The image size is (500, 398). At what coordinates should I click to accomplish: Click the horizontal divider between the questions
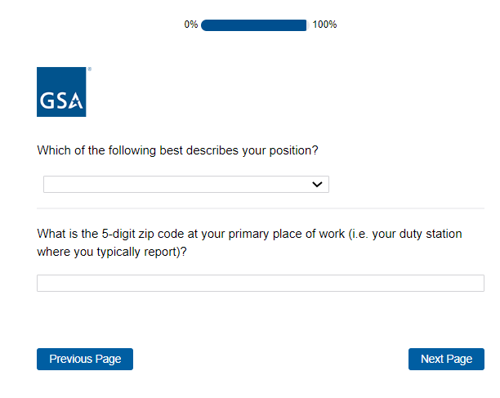tap(260, 208)
